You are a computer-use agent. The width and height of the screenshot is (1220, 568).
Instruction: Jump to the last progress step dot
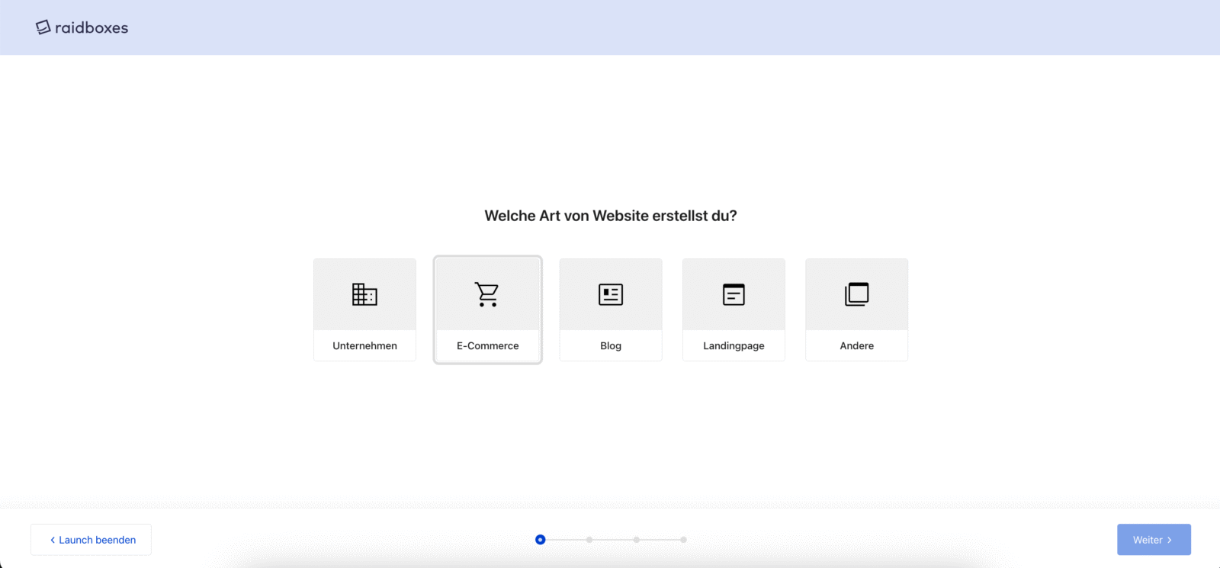point(684,540)
